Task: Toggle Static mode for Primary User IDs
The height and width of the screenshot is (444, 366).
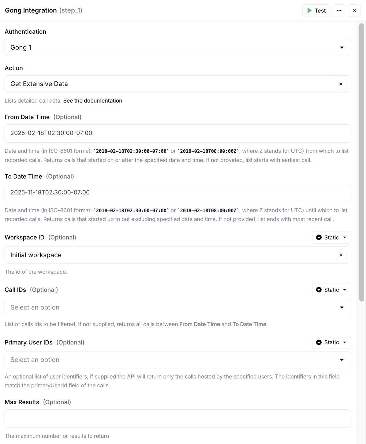Action: [331, 342]
